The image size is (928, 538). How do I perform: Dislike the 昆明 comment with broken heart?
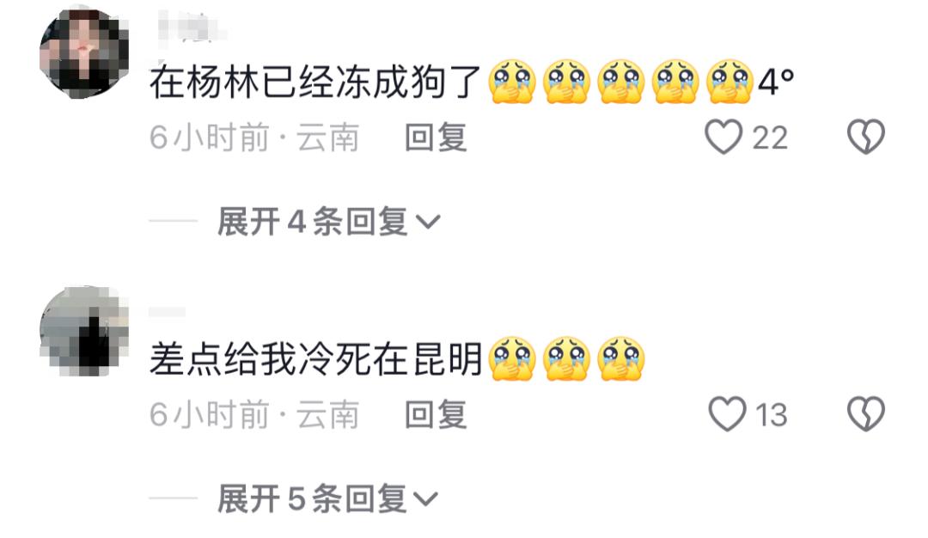coord(866,413)
